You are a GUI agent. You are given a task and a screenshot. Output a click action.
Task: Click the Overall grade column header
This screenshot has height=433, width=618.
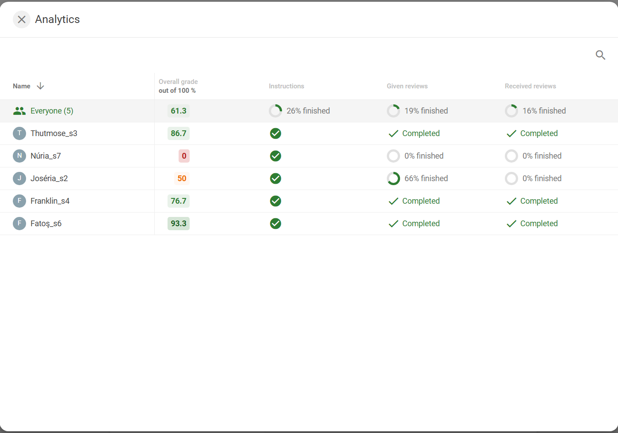178,86
